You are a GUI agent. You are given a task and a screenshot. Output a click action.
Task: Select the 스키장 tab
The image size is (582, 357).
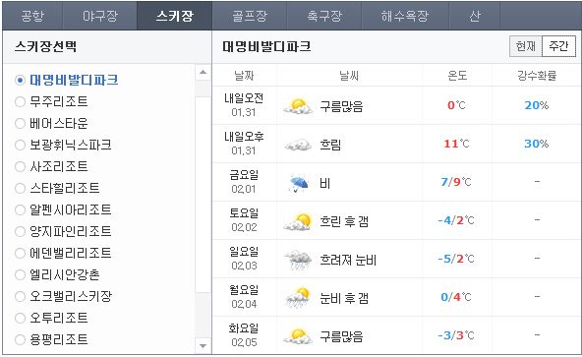click(x=174, y=16)
